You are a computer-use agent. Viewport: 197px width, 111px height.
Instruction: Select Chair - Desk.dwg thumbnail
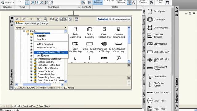point(90,33)
